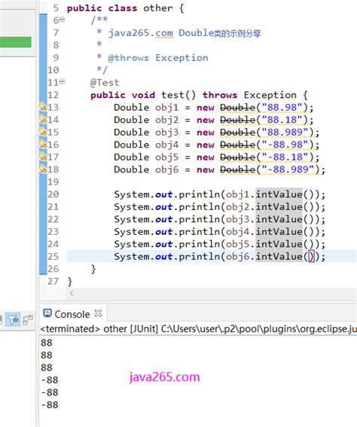This screenshot has width=357, height=427.
Task: Click the closing brace on line 27
Action: 70,282
